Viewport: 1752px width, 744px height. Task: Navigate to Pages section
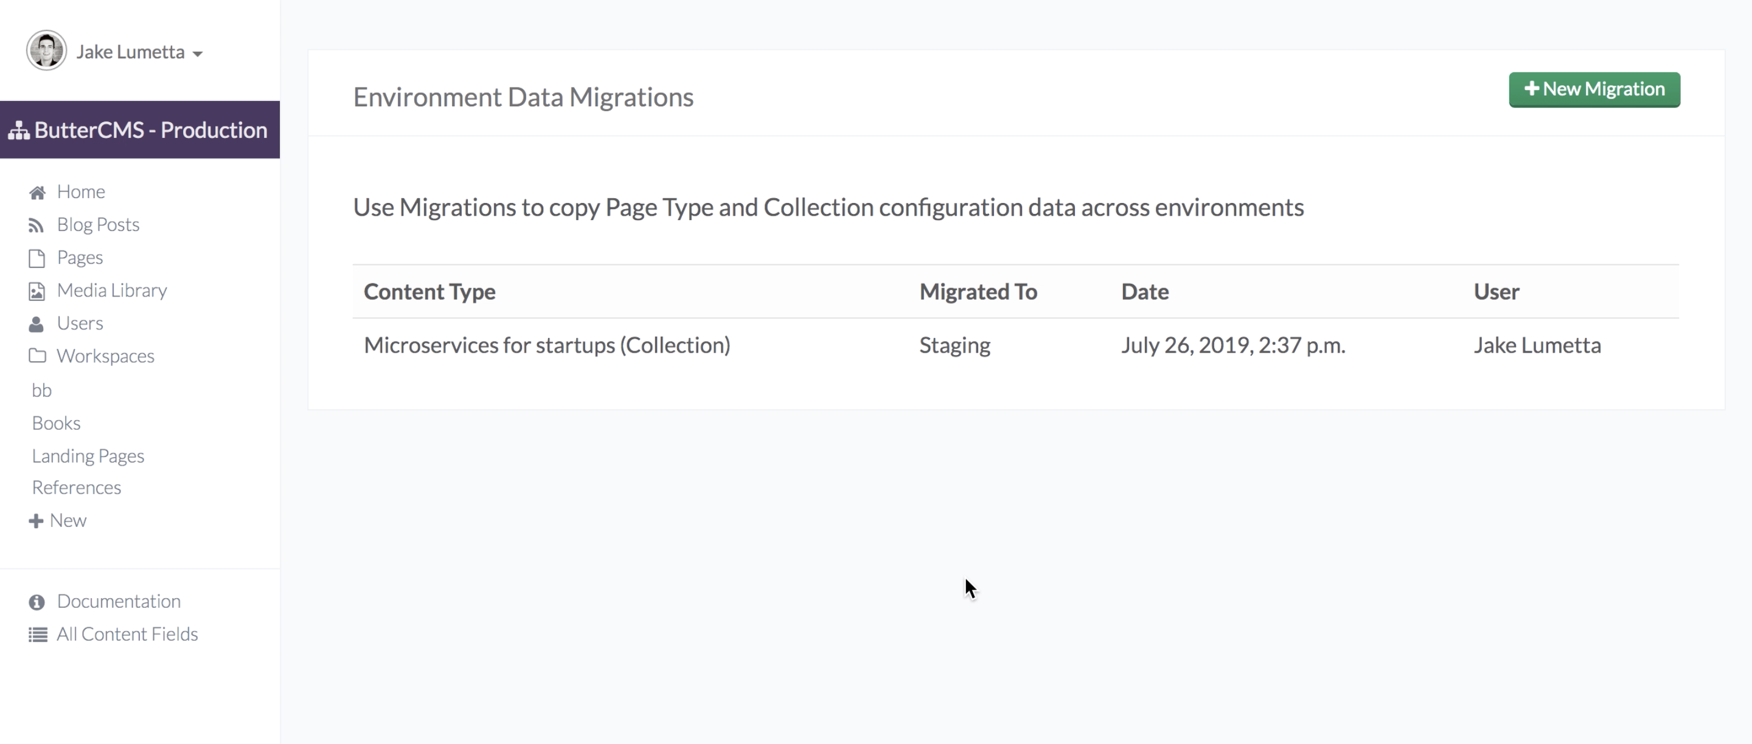pos(80,258)
